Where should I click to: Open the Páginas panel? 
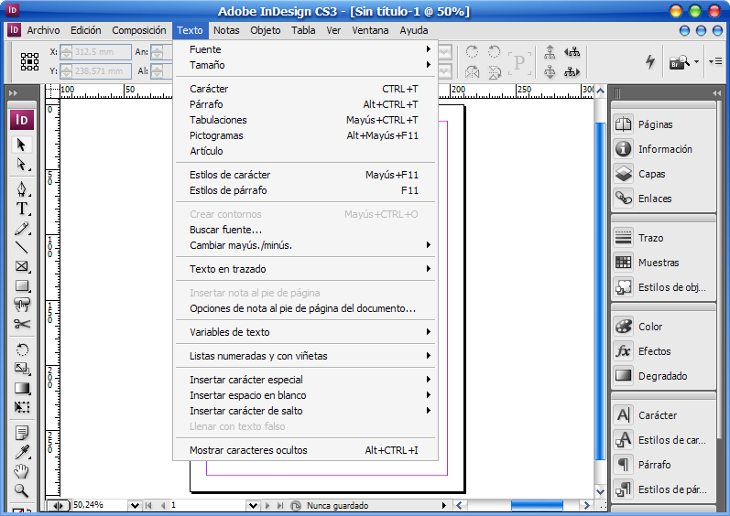click(655, 124)
